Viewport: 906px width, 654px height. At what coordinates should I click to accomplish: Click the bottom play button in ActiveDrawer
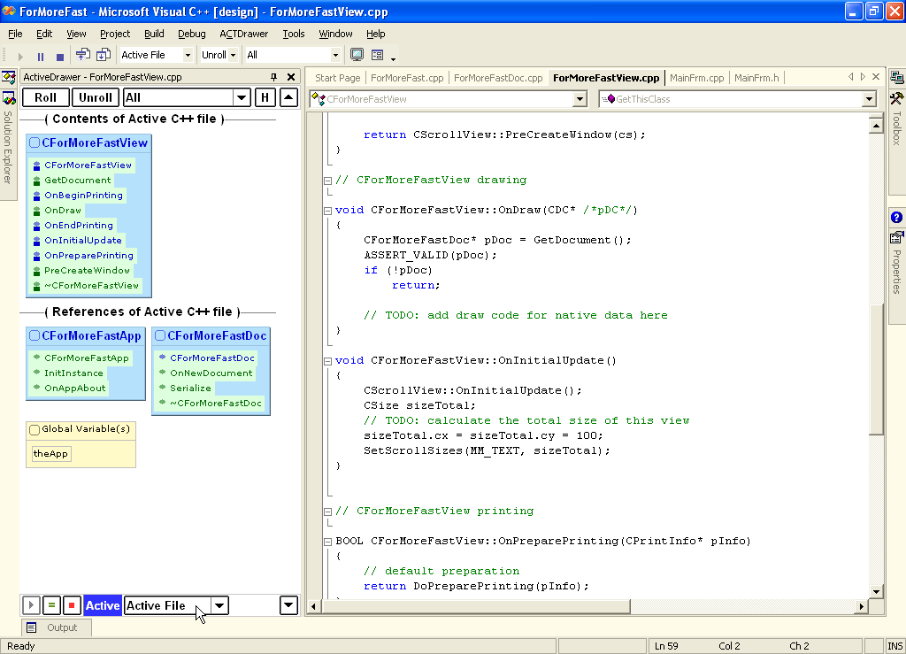pos(31,605)
